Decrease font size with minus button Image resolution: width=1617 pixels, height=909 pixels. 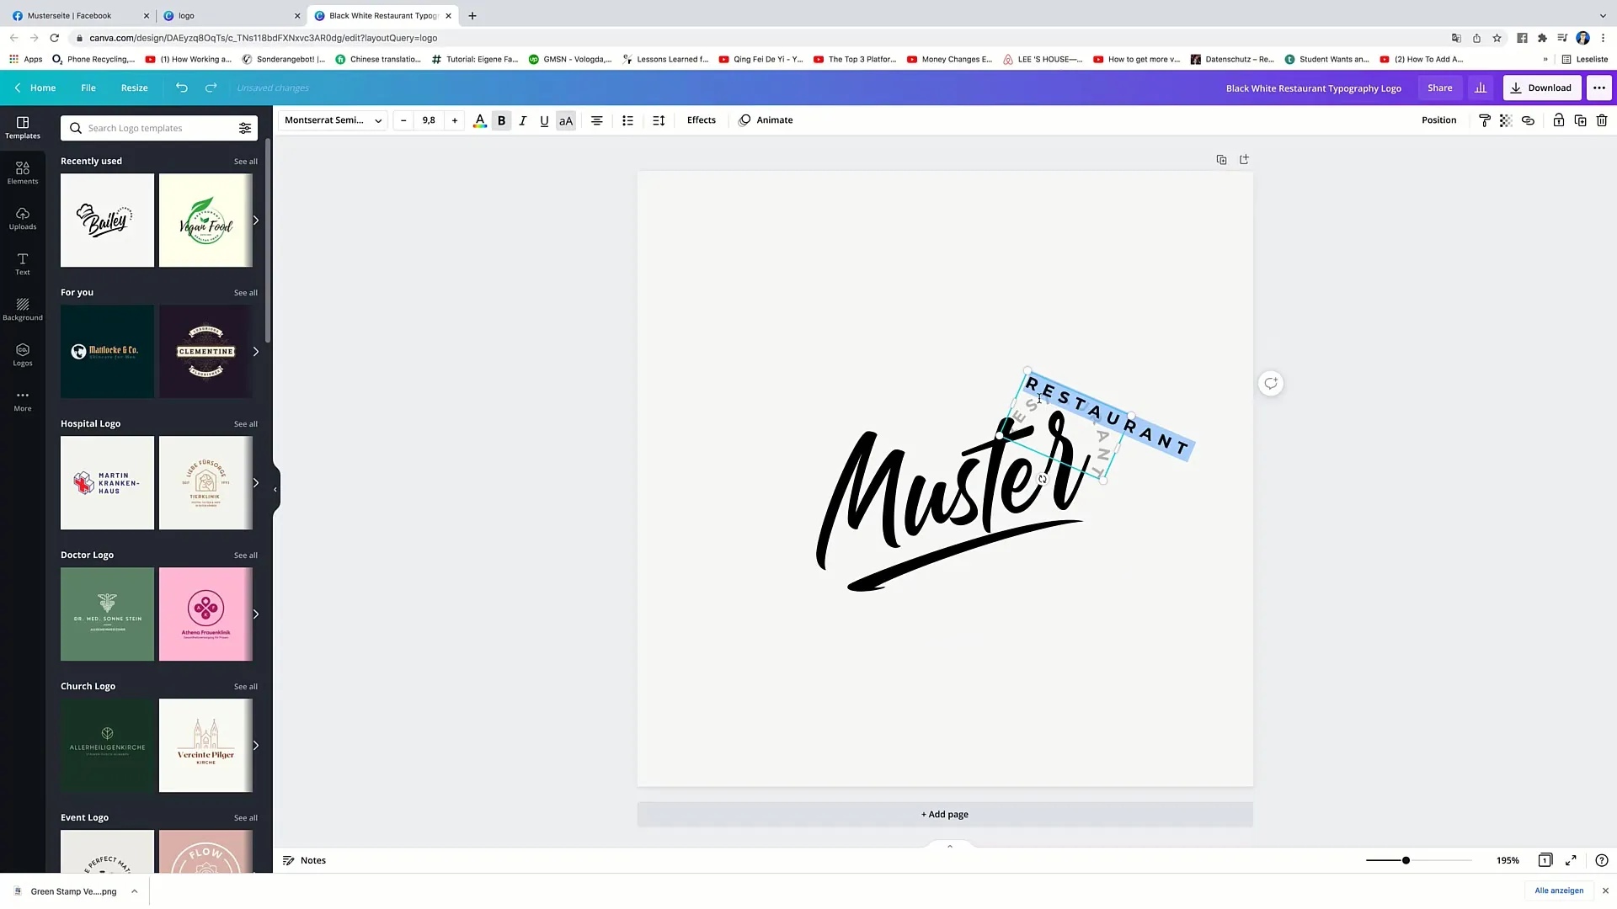coord(403,120)
